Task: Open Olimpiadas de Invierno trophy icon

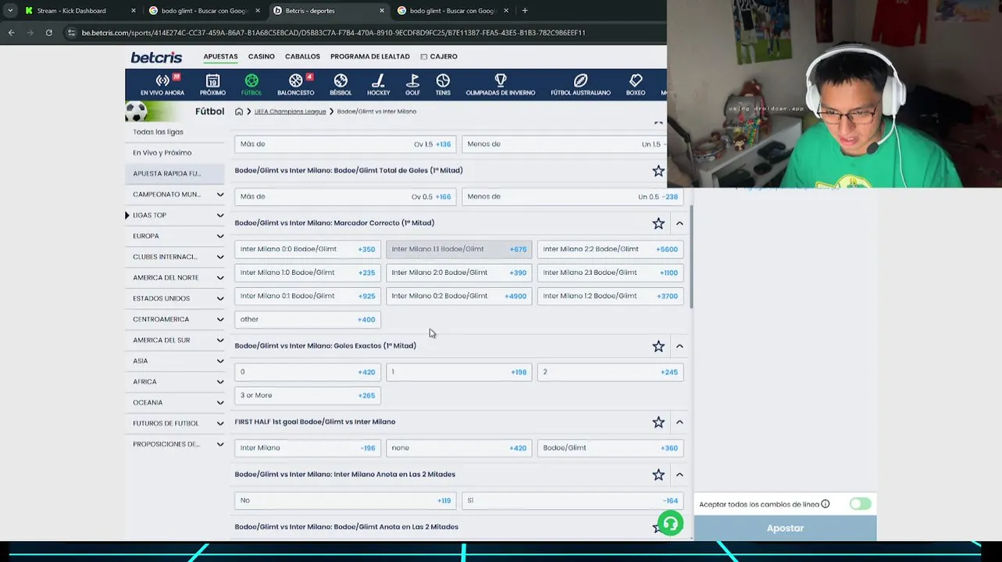Action: pos(501,85)
